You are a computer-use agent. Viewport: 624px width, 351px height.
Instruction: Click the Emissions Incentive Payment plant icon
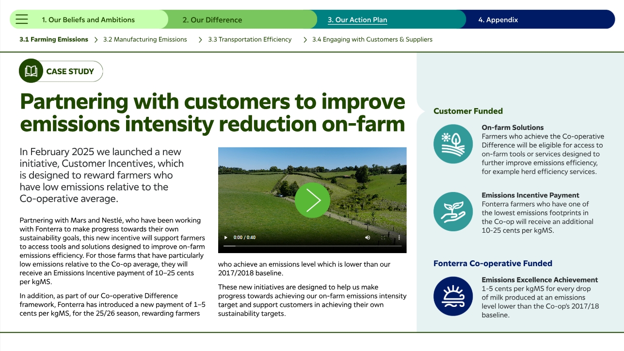click(452, 211)
